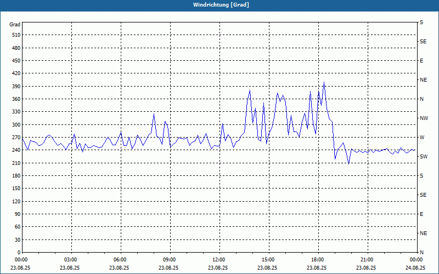Click the 240 label on the Grad axis
The height and width of the screenshot is (274, 439).
[x=16, y=150]
